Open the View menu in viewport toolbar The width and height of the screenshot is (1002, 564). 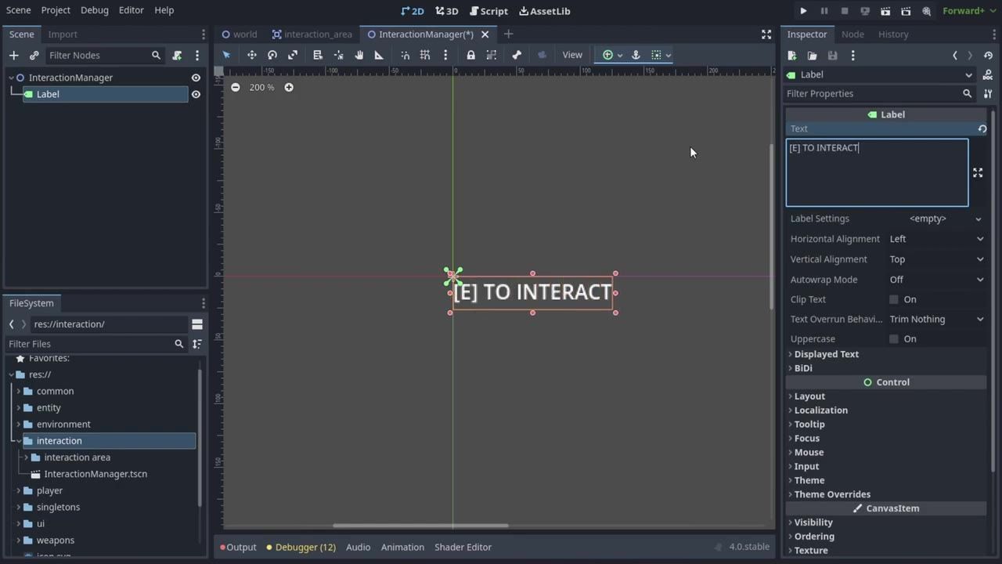[x=572, y=55]
